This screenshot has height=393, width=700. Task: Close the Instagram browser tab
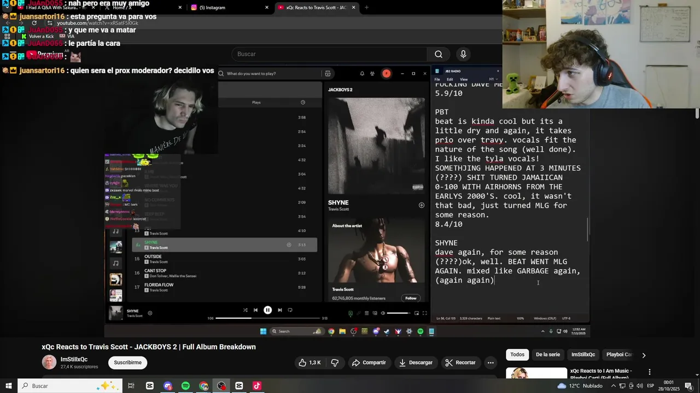[x=267, y=8]
